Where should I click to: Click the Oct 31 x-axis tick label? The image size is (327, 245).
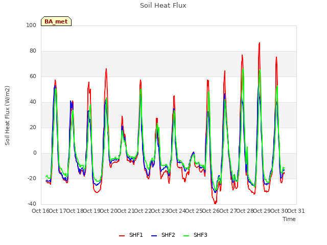tap(296, 211)
